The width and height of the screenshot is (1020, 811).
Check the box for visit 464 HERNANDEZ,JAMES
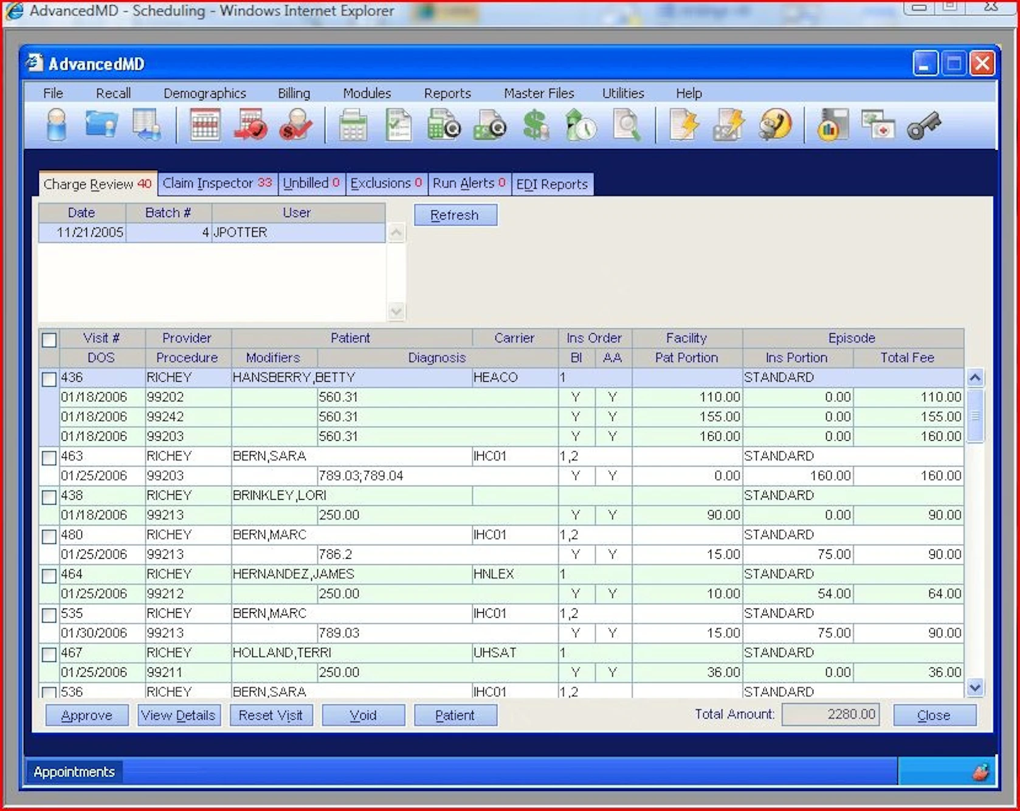(x=49, y=575)
